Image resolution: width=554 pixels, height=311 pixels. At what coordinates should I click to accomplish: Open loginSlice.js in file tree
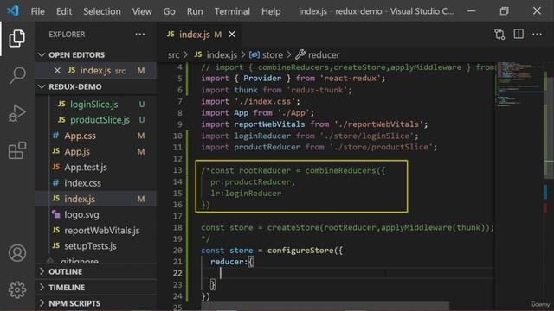95,104
